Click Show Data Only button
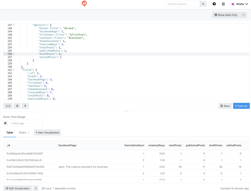The width and height of the screenshot is (251, 191). pyautogui.click(x=226, y=15)
